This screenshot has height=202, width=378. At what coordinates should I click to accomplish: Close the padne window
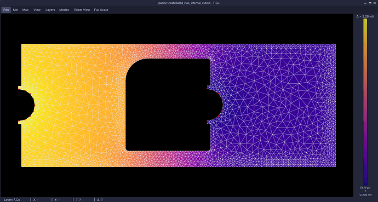pos(375,3)
